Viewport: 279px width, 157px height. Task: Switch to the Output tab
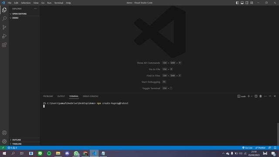[61, 96]
